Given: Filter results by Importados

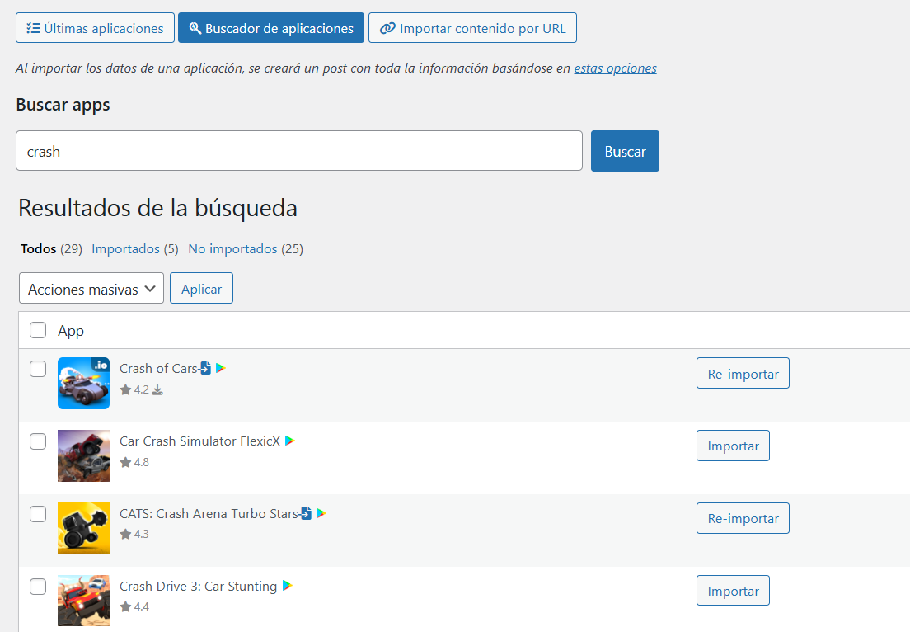Looking at the screenshot, I should [x=126, y=248].
